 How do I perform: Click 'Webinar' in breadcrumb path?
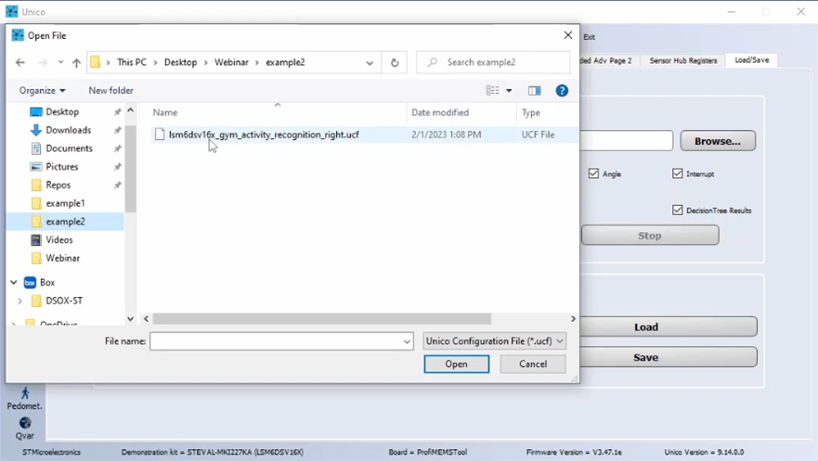(231, 62)
